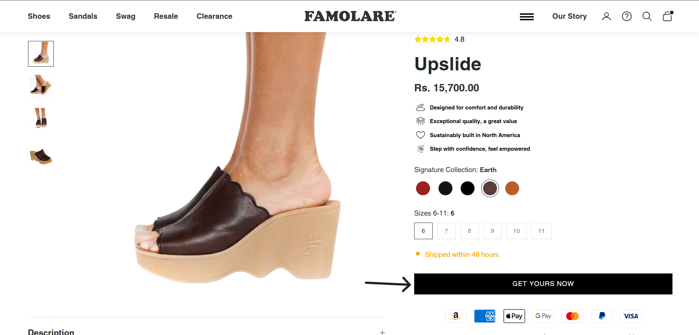Pick the red color swatch
699x335 pixels.
coord(423,188)
